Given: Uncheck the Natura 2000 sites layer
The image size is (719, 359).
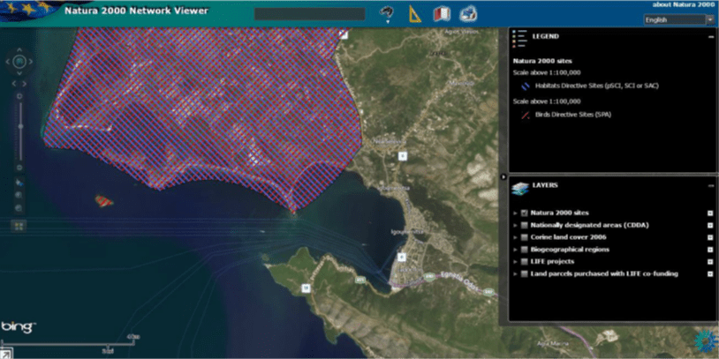Looking at the screenshot, I should pos(524,213).
